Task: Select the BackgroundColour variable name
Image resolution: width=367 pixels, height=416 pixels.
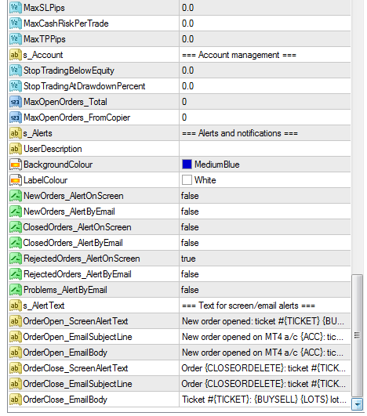Action: coord(58,165)
